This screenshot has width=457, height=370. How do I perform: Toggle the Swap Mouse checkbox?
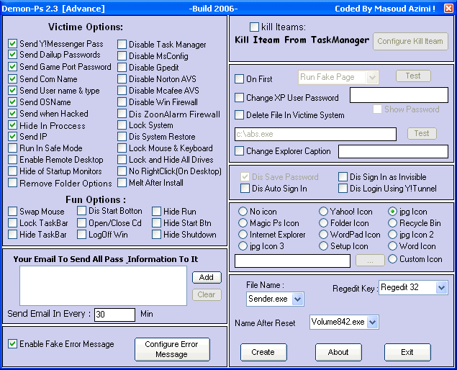(13, 212)
